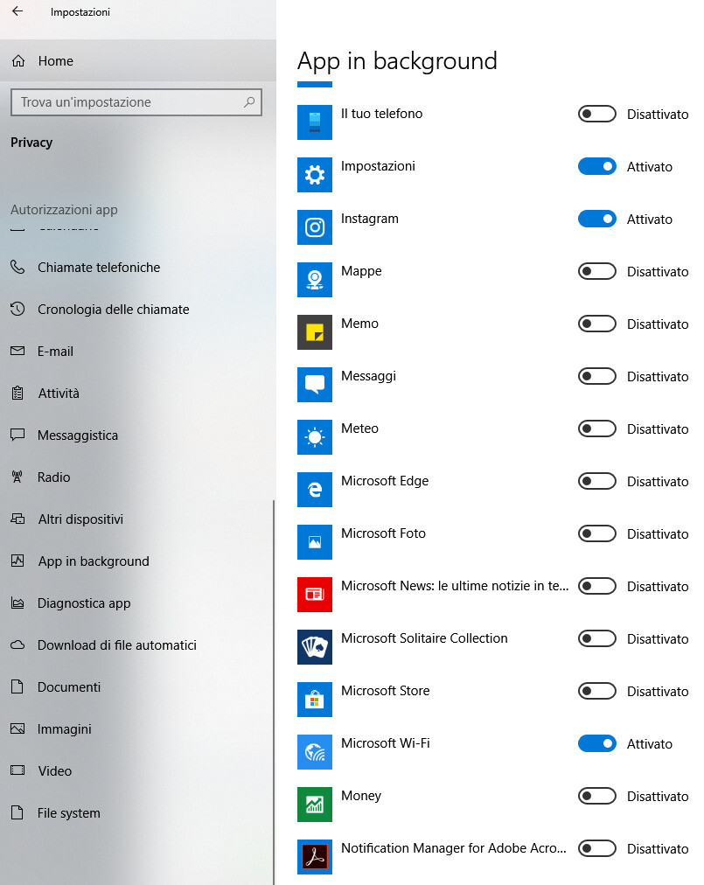The width and height of the screenshot is (704, 885).
Task: Switch on Messaggi background toggle
Action: pyautogui.click(x=596, y=376)
